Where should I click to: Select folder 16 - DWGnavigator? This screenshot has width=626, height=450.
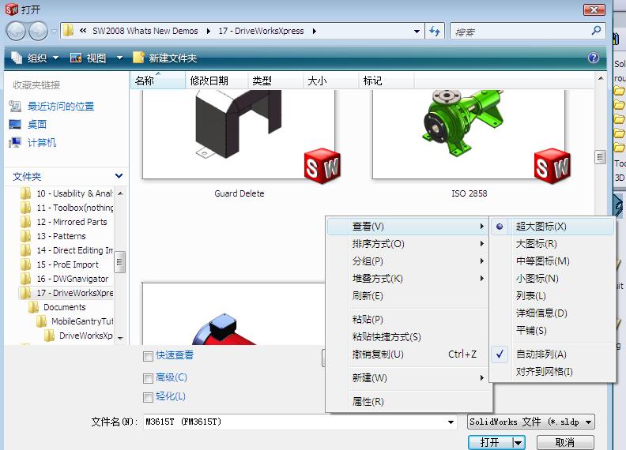click(64, 279)
